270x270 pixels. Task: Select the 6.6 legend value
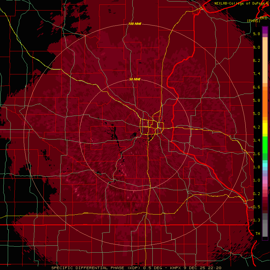coord(256,87)
